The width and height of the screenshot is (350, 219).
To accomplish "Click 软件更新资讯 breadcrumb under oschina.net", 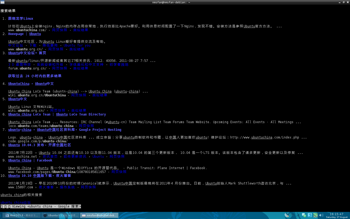I will point(75,157).
